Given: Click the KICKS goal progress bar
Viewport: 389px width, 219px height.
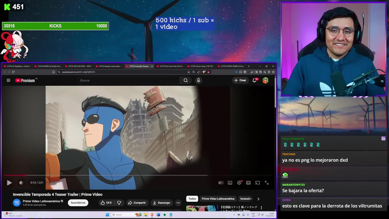Looking at the screenshot, I should 55,26.
